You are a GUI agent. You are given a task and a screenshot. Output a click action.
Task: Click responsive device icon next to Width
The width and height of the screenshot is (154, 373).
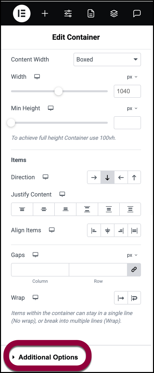click(37, 77)
